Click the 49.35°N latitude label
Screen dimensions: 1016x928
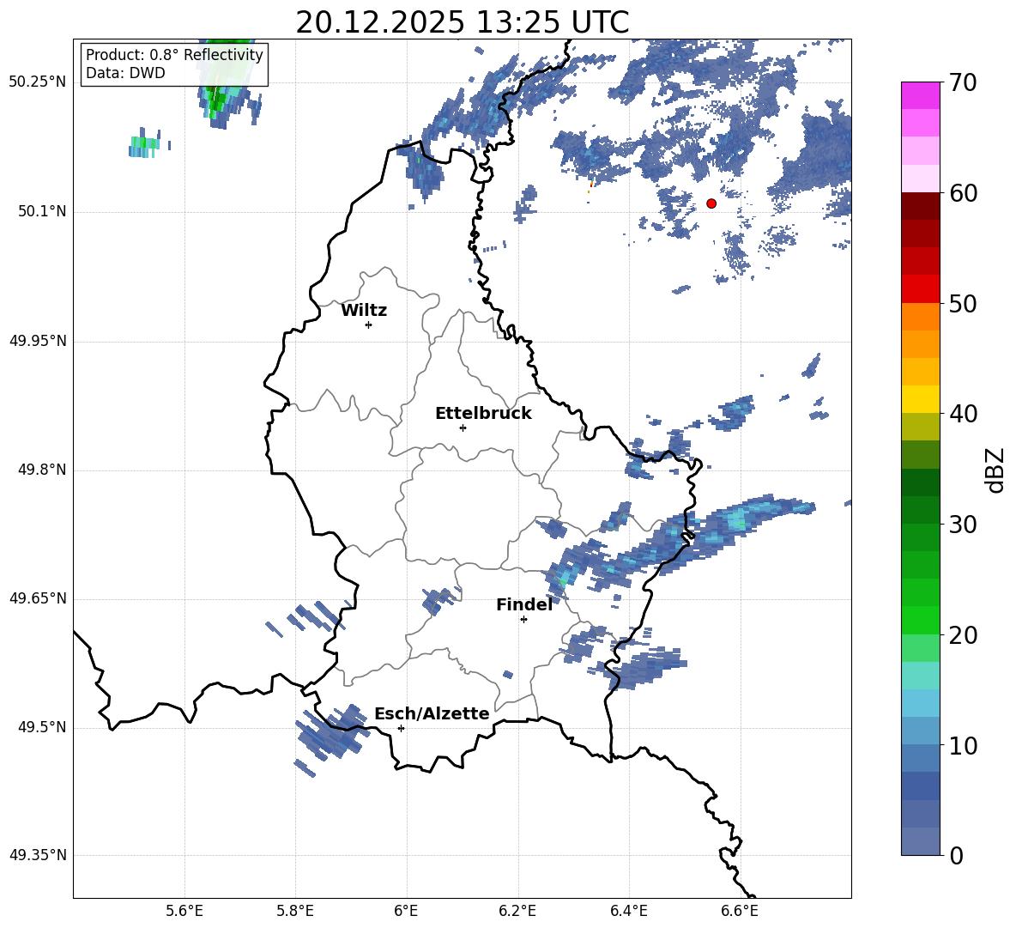click(x=38, y=855)
